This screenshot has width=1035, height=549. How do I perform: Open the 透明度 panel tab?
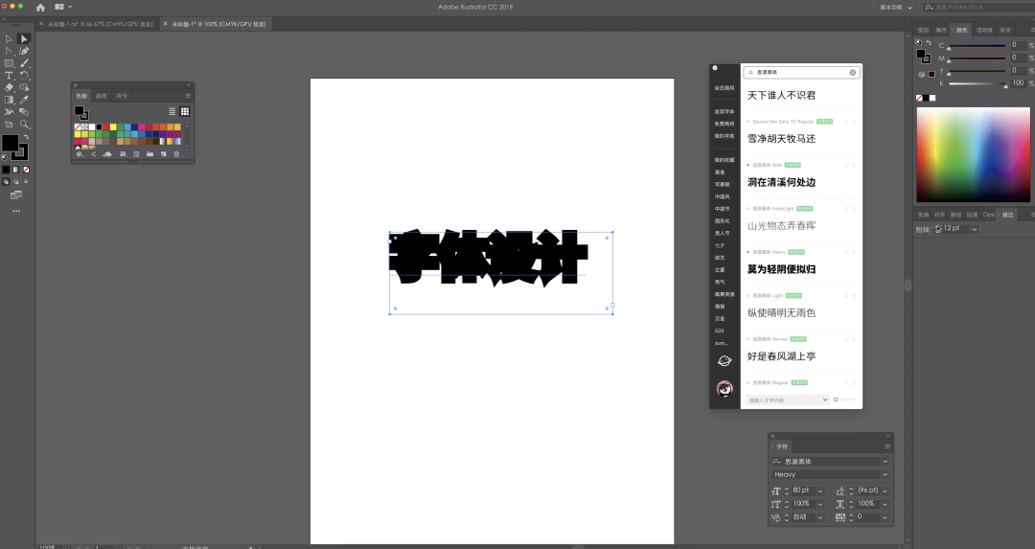[983, 30]
